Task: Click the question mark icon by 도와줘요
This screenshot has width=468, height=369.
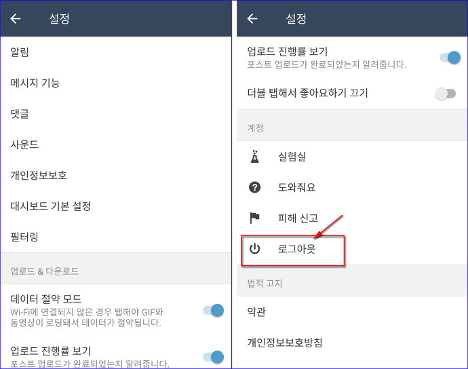Action: (254, 187)
